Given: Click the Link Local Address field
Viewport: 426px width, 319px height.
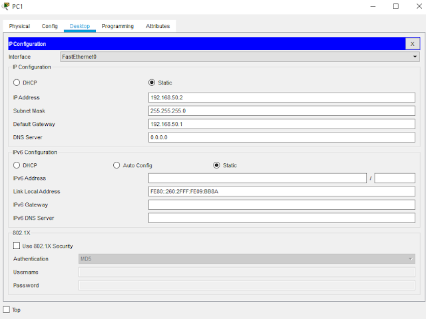Looking at the screenshot, I should pos(282,191).
